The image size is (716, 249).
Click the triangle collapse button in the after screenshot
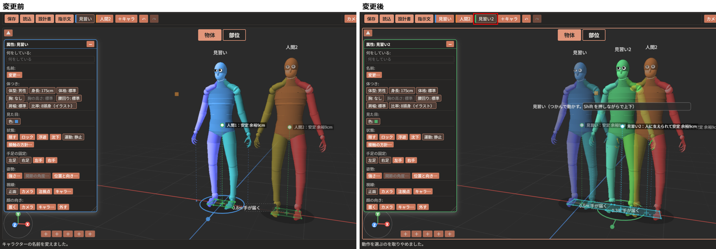click(368, 33)
